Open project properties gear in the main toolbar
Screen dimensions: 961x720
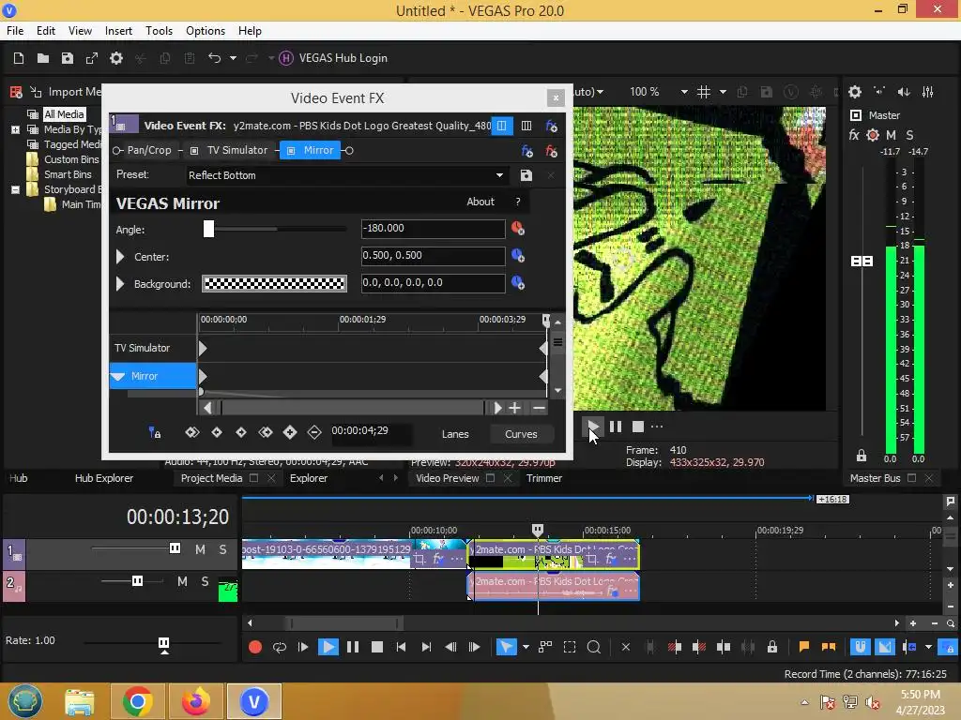pyautogui.click(x=115, y=58)
